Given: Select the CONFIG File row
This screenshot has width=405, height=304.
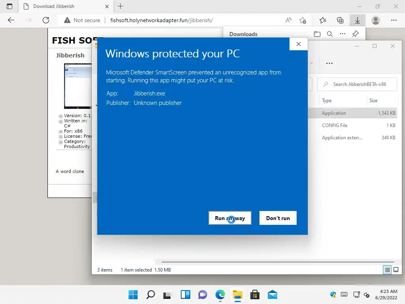Looking at the screenshot, I should [x=352, y=125].
